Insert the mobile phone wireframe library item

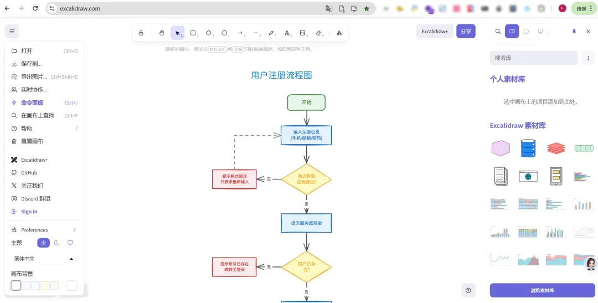click(556, 176)
